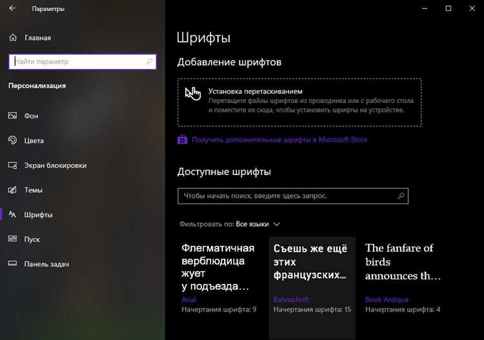This screenshot has width=484, height=340.
Task: Click the Фон picture icon
Action: pos(12,115)
